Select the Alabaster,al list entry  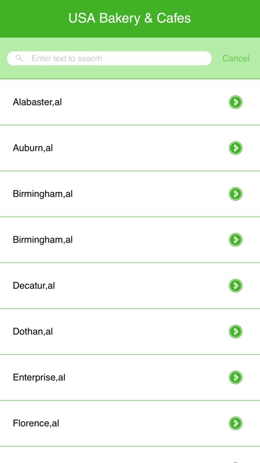pyautogui.click(x=130, y=102)
